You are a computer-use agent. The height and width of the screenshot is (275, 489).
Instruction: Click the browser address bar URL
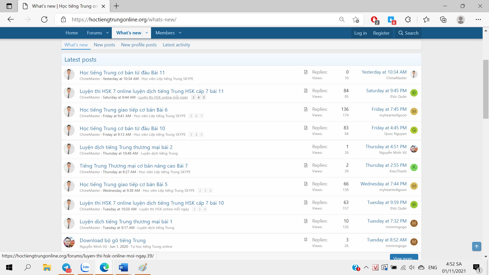tap(124, 20)
